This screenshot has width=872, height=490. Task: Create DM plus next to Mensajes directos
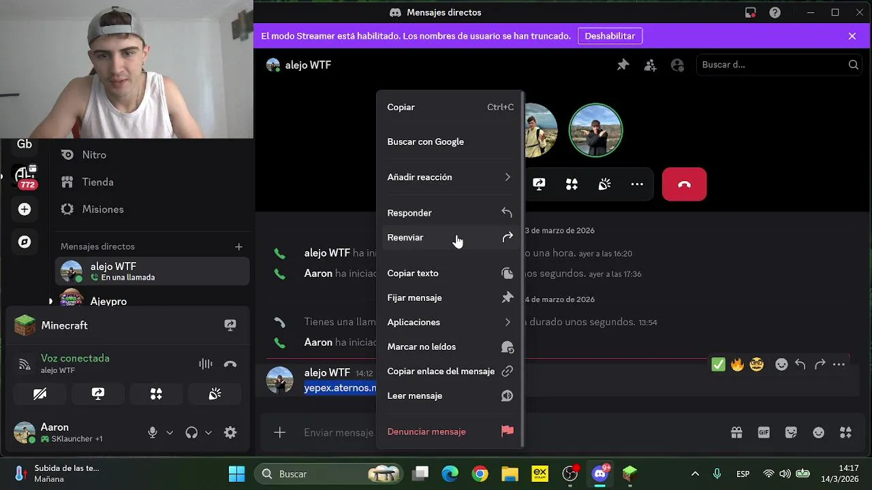[x=238, y=246]
